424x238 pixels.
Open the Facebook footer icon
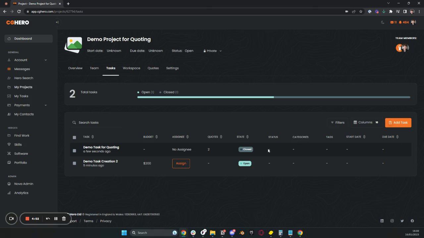click(x=412, y=221)
